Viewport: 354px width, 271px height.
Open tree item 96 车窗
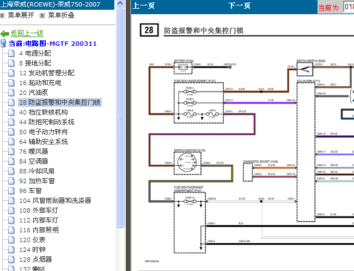30,191
